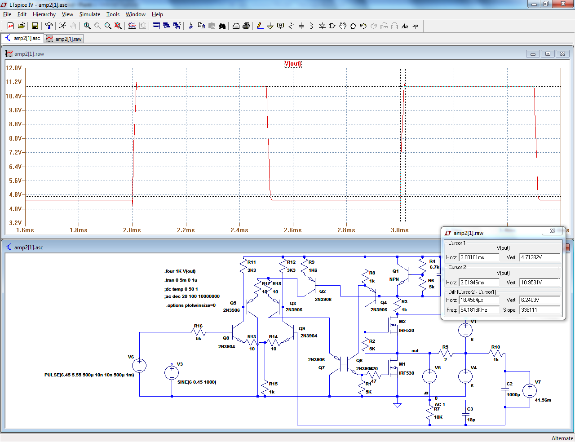Click the Print Setup icon
Image resolution: width=575 pixels, height=442 pixels.
point(236,26)
